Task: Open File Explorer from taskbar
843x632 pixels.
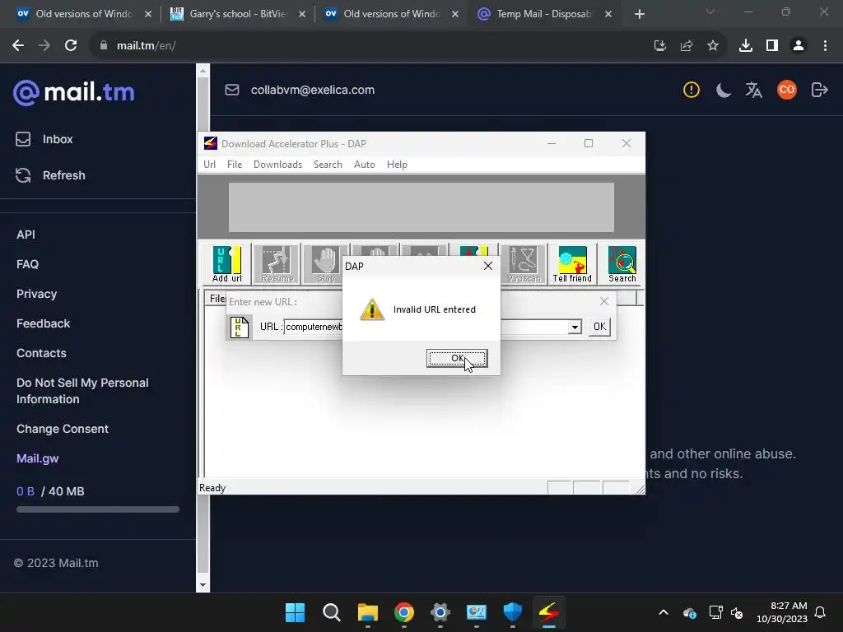Action: point(368,612)
